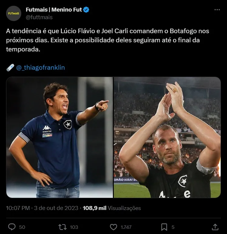Like the tweet with heart icon
The width and height of the screenshot is (227, 234).
point(113,227)
